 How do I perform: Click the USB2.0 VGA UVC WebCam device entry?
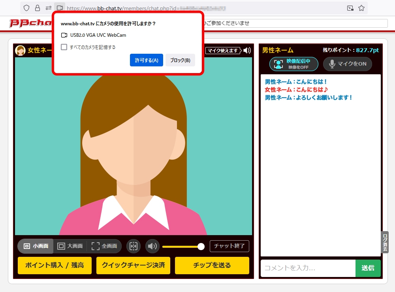point(94,35)
